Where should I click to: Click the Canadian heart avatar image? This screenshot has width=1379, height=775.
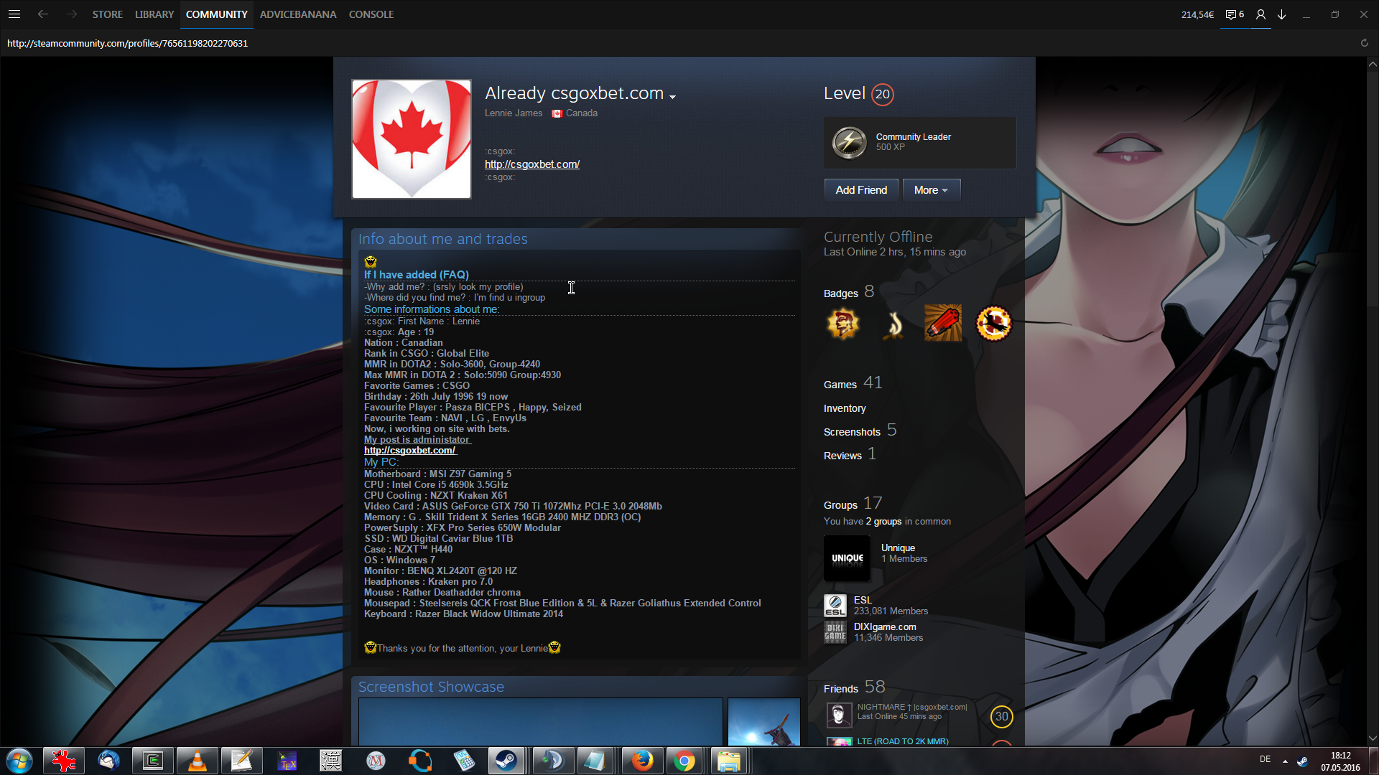tap(412, 139)
